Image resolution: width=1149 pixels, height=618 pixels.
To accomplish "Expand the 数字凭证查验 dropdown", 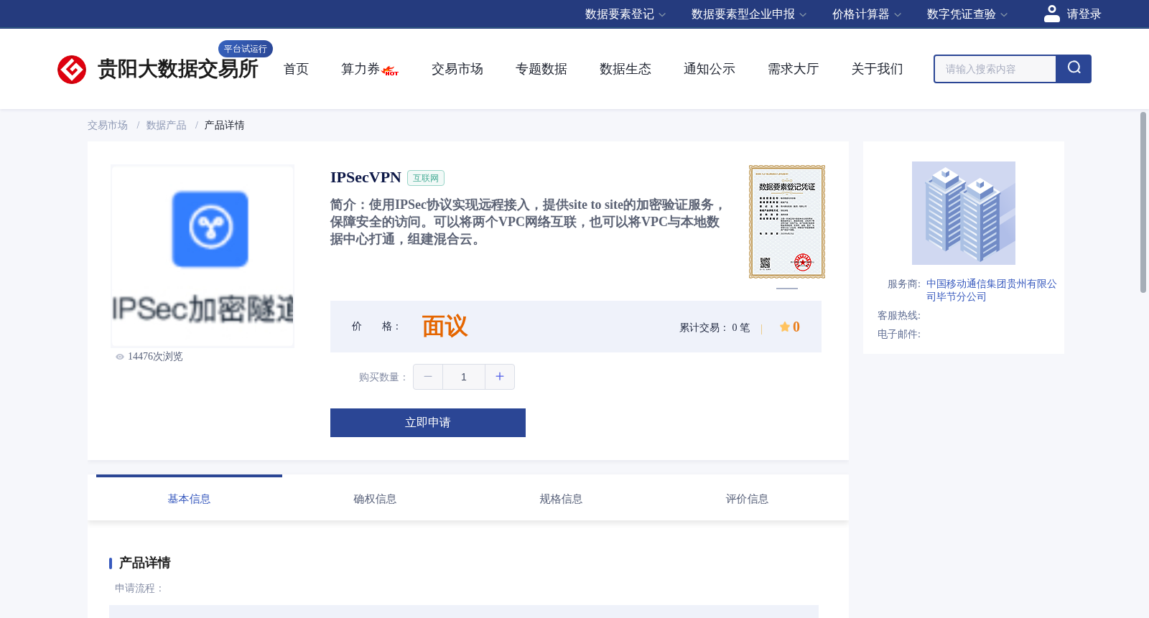I will [967, 14].
